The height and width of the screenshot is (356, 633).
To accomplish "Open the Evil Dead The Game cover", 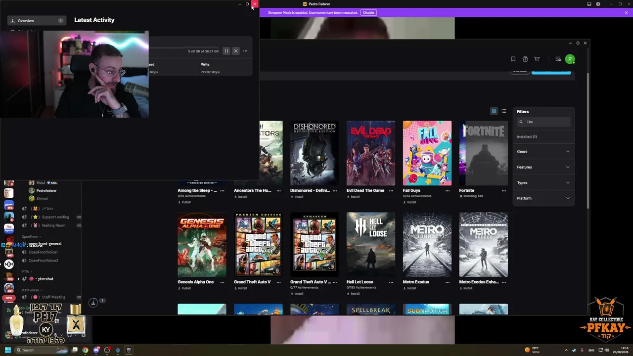I will pyautogui.click(x=371, y=153).
